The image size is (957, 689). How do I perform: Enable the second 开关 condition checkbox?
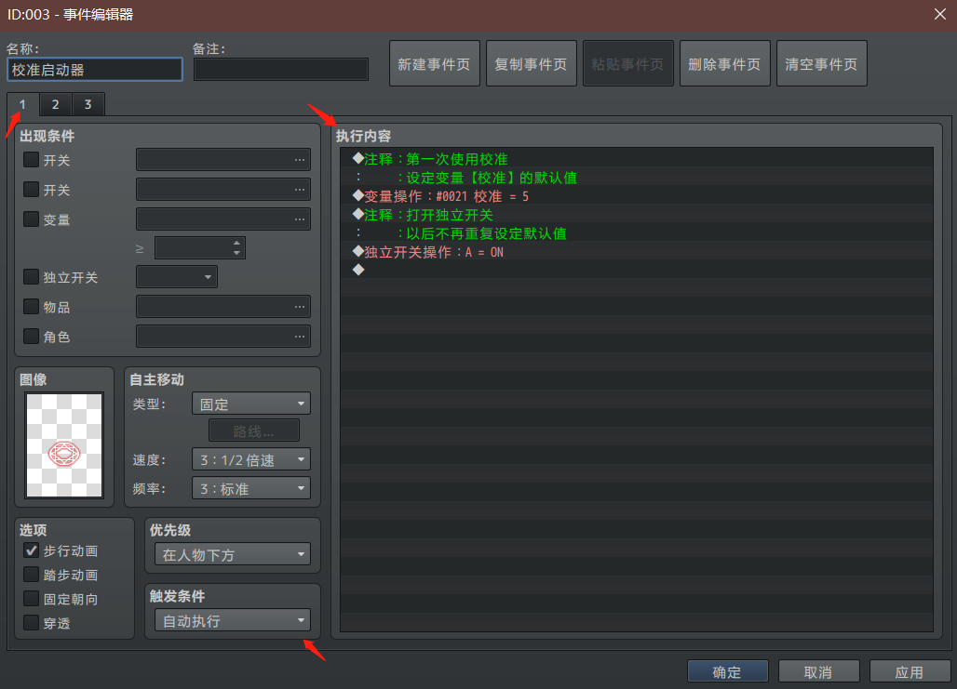31,190
